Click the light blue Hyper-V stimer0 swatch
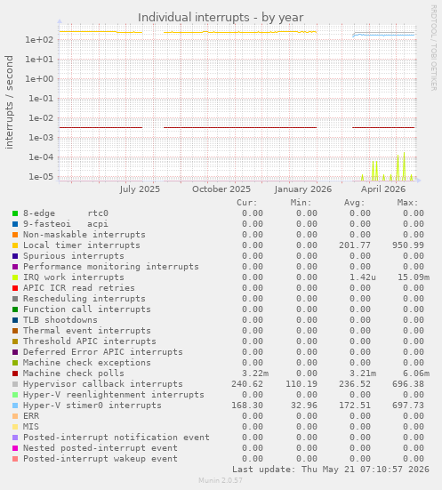The width and height of the screenshot is (442, 490). point(15,406)
